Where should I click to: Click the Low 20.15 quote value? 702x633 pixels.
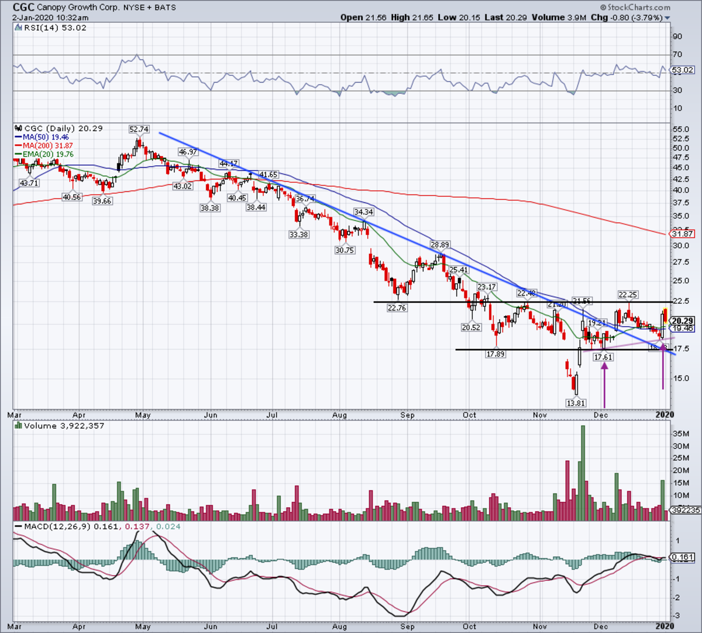coord(460,18)
